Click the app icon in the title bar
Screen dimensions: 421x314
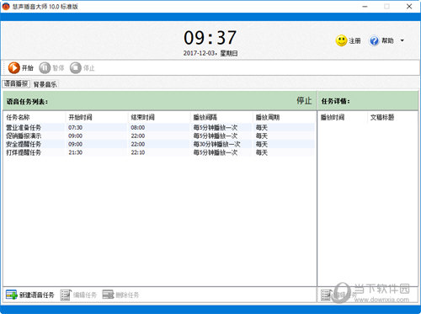(x=6, y=6)
